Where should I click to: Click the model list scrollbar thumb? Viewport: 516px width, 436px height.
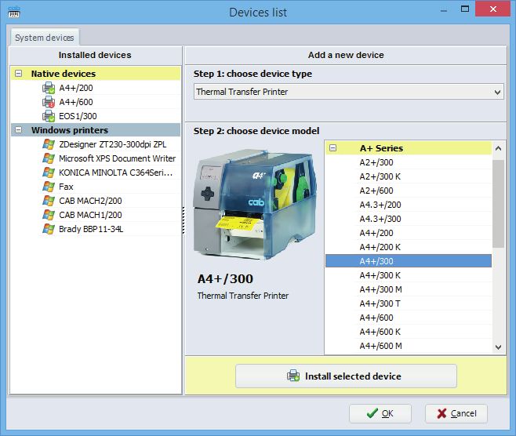(x=498, y=204)
